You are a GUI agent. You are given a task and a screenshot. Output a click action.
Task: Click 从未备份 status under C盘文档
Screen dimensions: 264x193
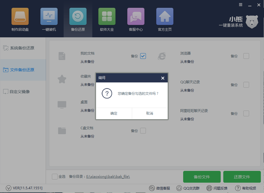pos(87,136)
